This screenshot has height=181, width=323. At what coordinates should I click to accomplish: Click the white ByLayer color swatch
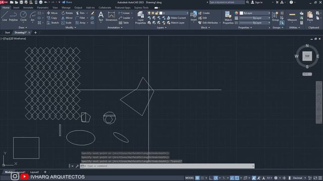(x=241, y=13)
